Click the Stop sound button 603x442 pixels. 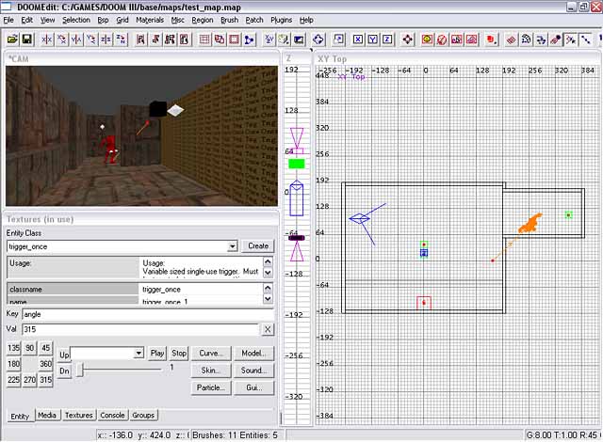tap(179, 353)
